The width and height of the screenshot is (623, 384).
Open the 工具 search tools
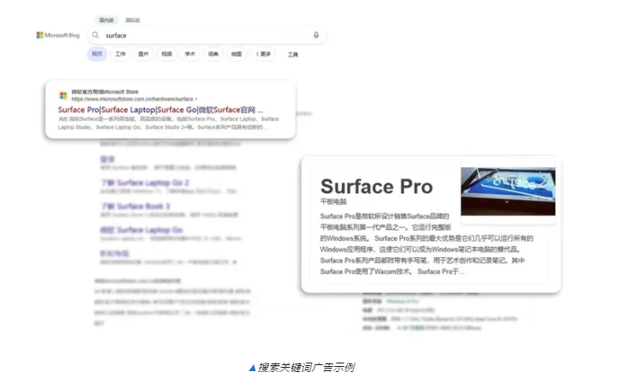click(x=293, y=55)
